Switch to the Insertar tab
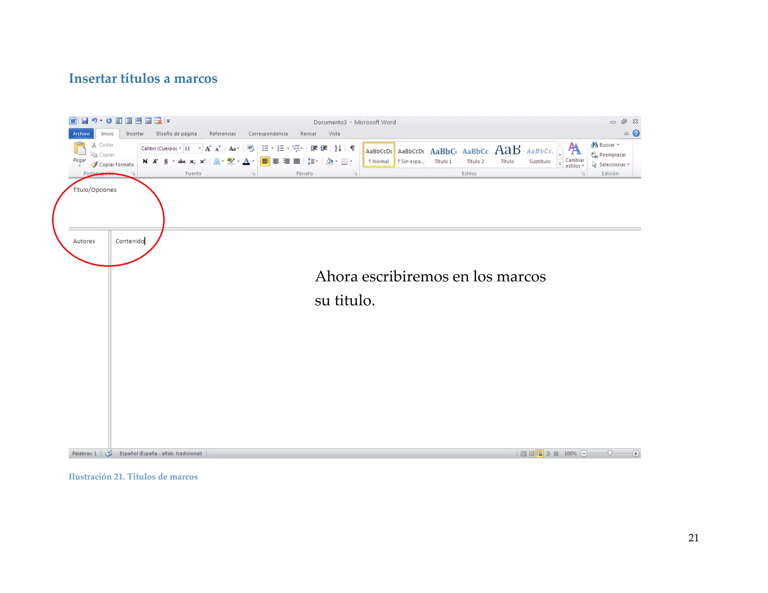Viewport: 768px width, 593px height. tap(135, 134)
